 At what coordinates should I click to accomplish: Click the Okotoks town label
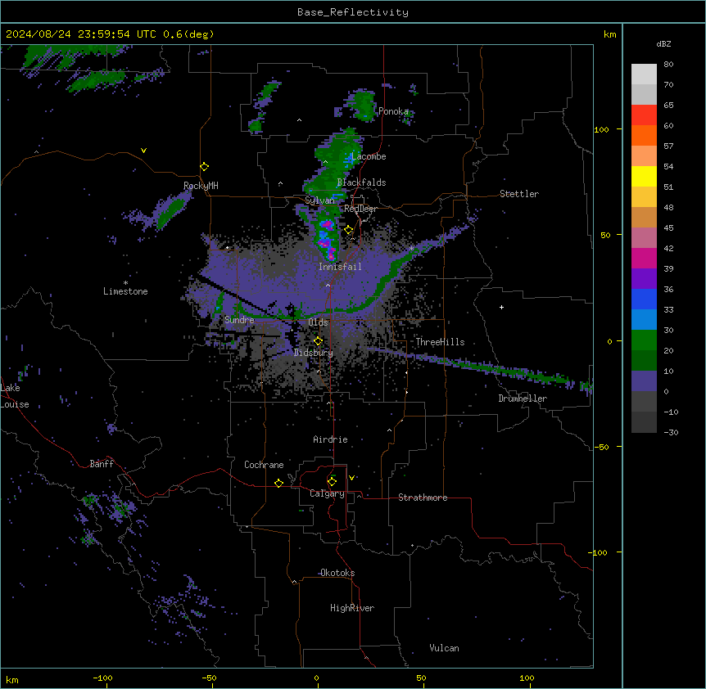click(337, 573)
